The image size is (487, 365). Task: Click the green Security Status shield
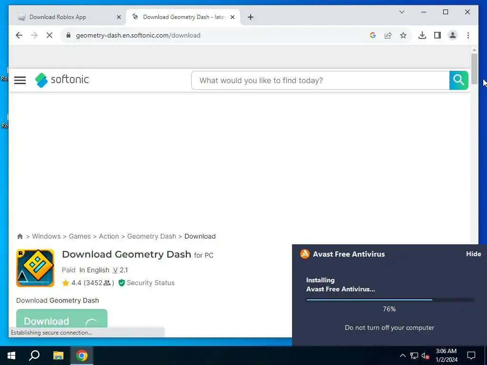(122, 283)
